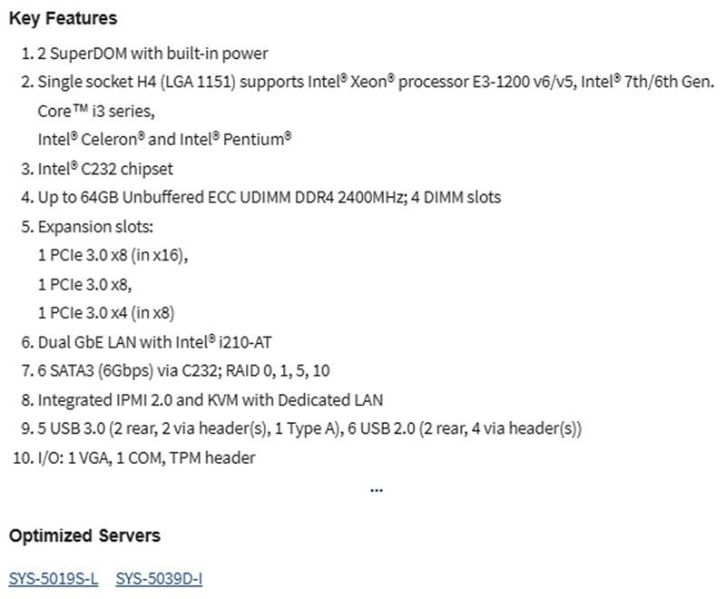Select the Intel C232 chipset item
Image resolution: width=726 pixels, height=599 pixels.
[x=105, y=169]
